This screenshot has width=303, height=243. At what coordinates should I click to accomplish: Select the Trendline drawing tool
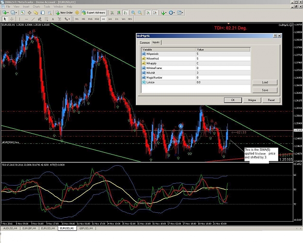33,19
